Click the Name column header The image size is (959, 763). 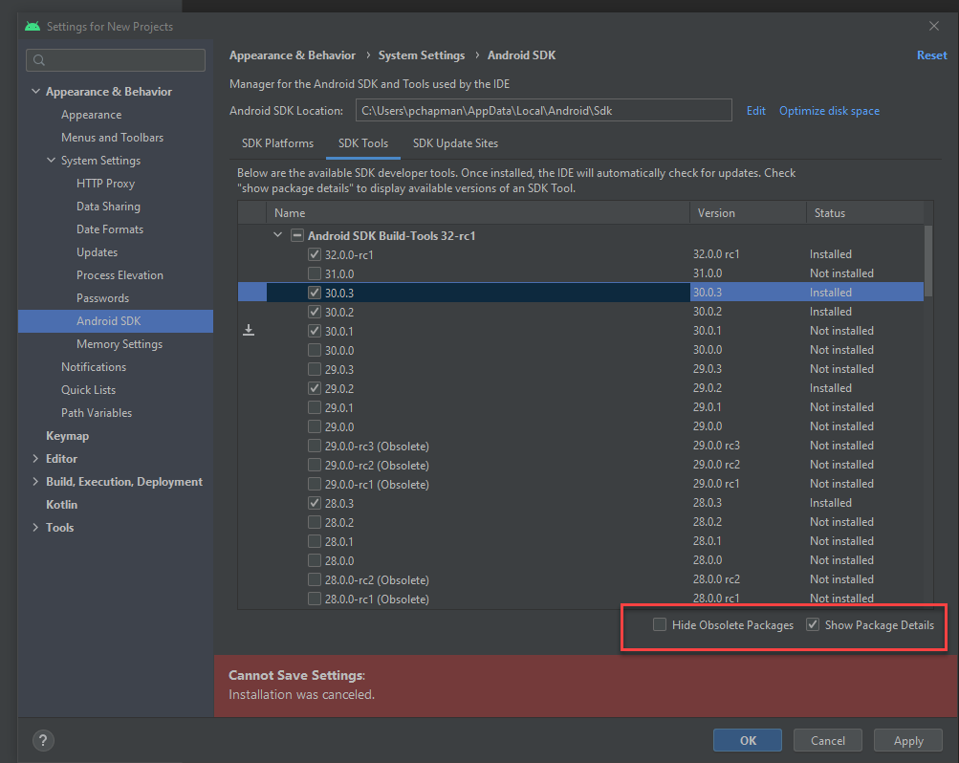(x=478, y=213)
